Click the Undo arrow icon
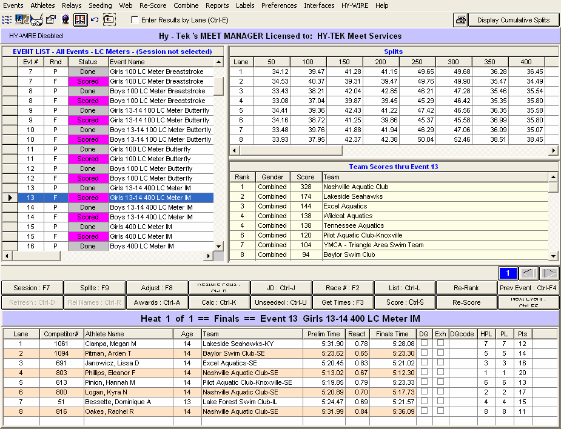Image resolution: width=561 pixels, height=429 pixels. click(x=94, y=19)
